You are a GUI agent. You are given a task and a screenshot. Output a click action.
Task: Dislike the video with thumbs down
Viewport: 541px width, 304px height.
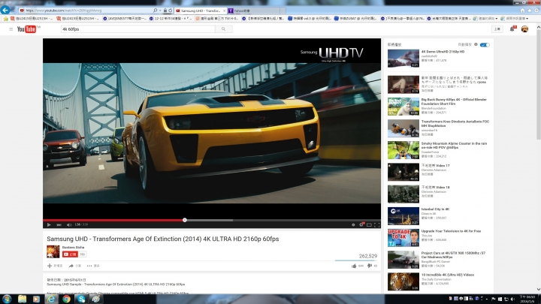click(370, 266)
